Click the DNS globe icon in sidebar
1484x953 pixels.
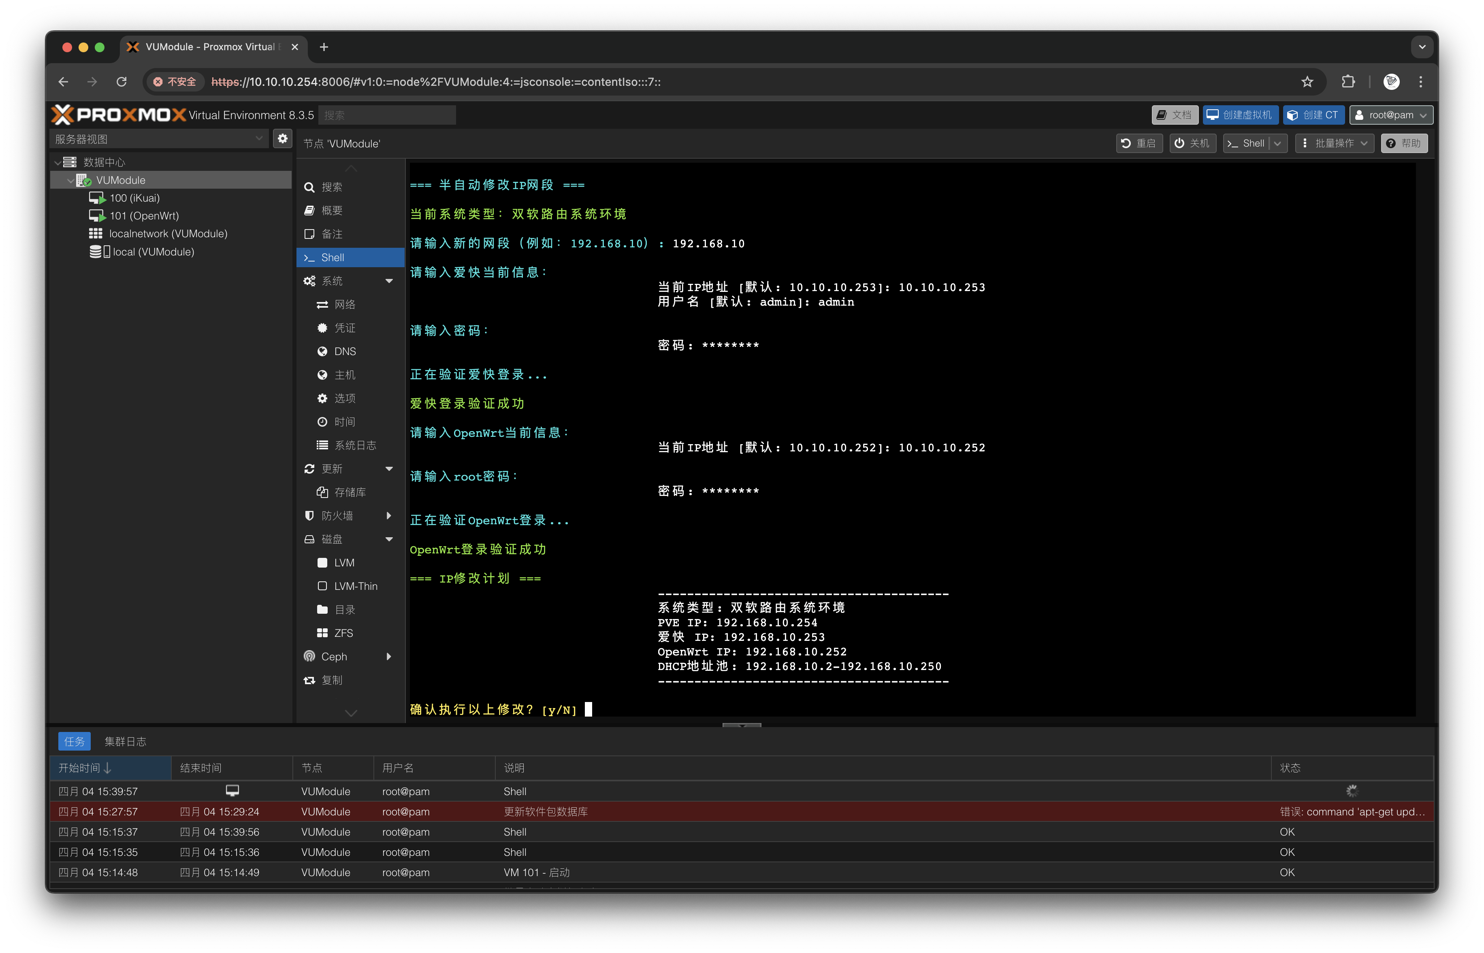(x=322, y=351)
